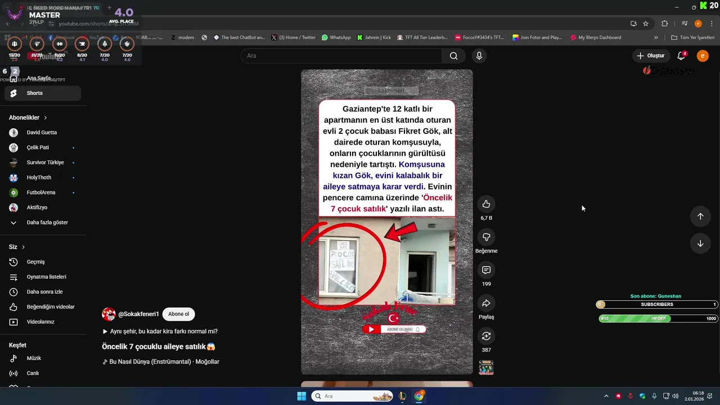Viewport: 720px width, 405px height.
Task: Open Chrome from the taskbar
Action: pos(418,396)
